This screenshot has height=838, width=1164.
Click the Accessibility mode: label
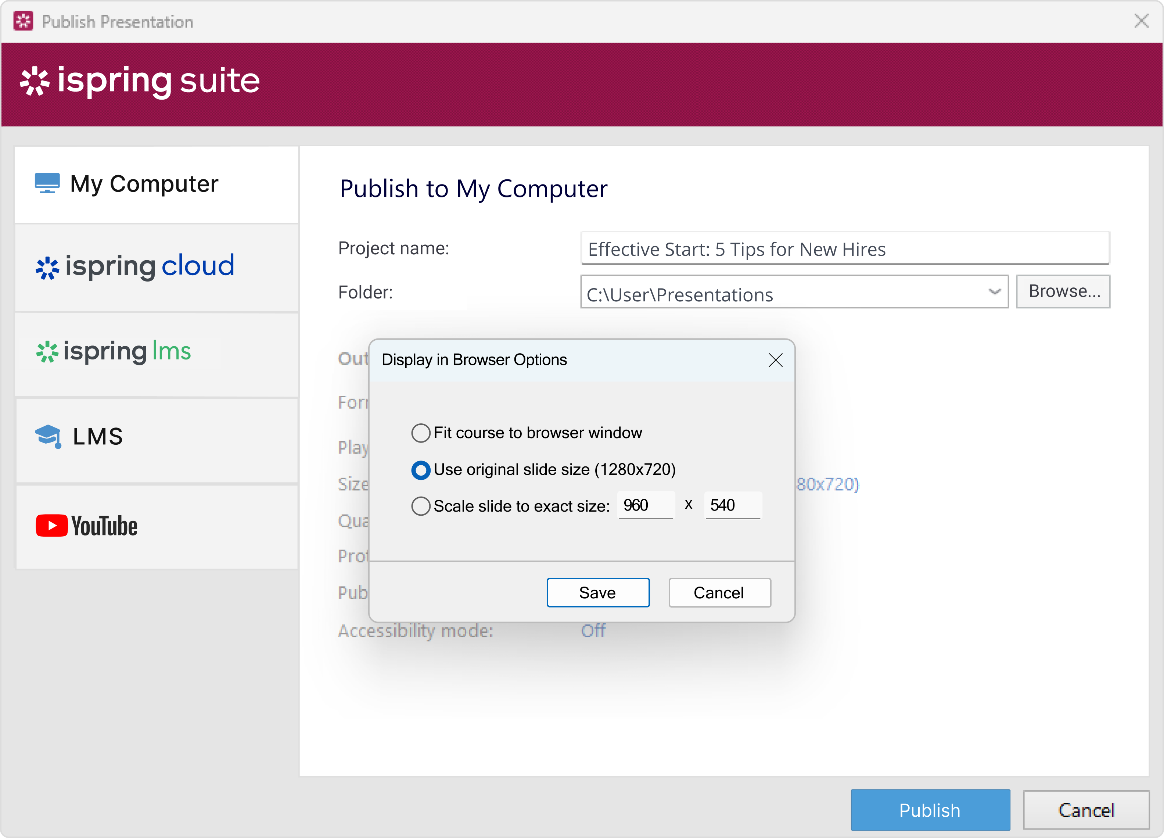(x=416, y=631)
